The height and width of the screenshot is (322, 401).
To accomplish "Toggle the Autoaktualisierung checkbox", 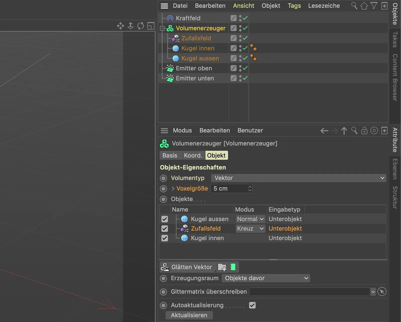I will coord(252,305).
